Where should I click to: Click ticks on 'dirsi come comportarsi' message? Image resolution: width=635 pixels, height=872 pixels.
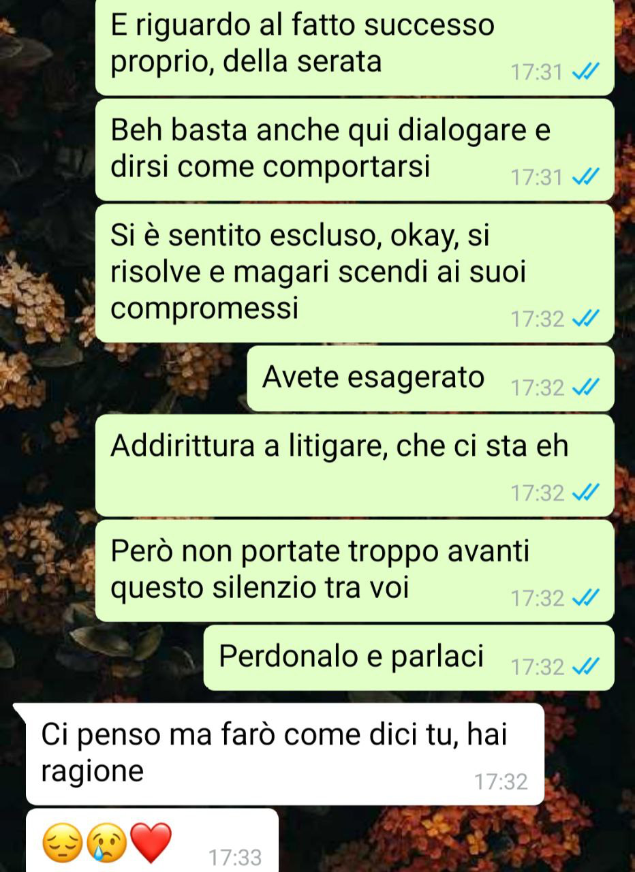point(586,178)
